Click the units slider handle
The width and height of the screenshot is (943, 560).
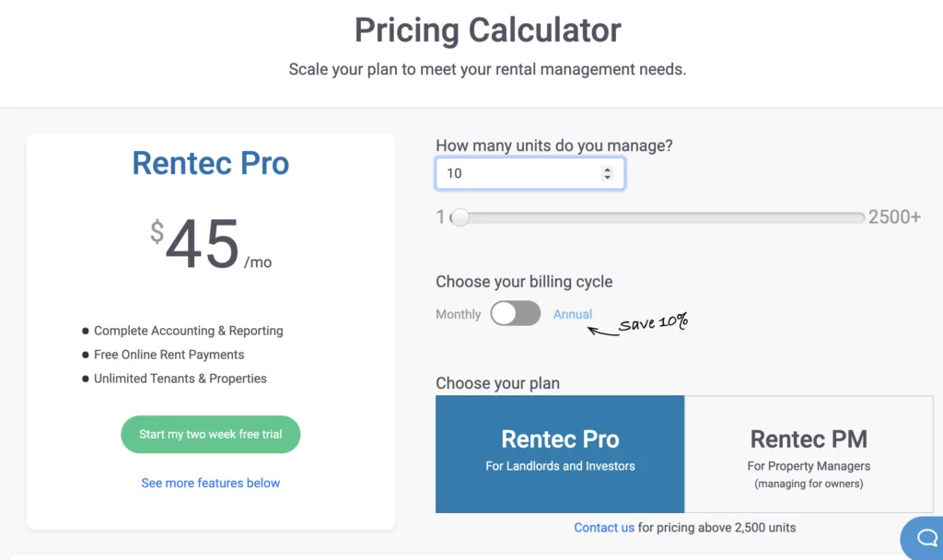coord(460,217)
